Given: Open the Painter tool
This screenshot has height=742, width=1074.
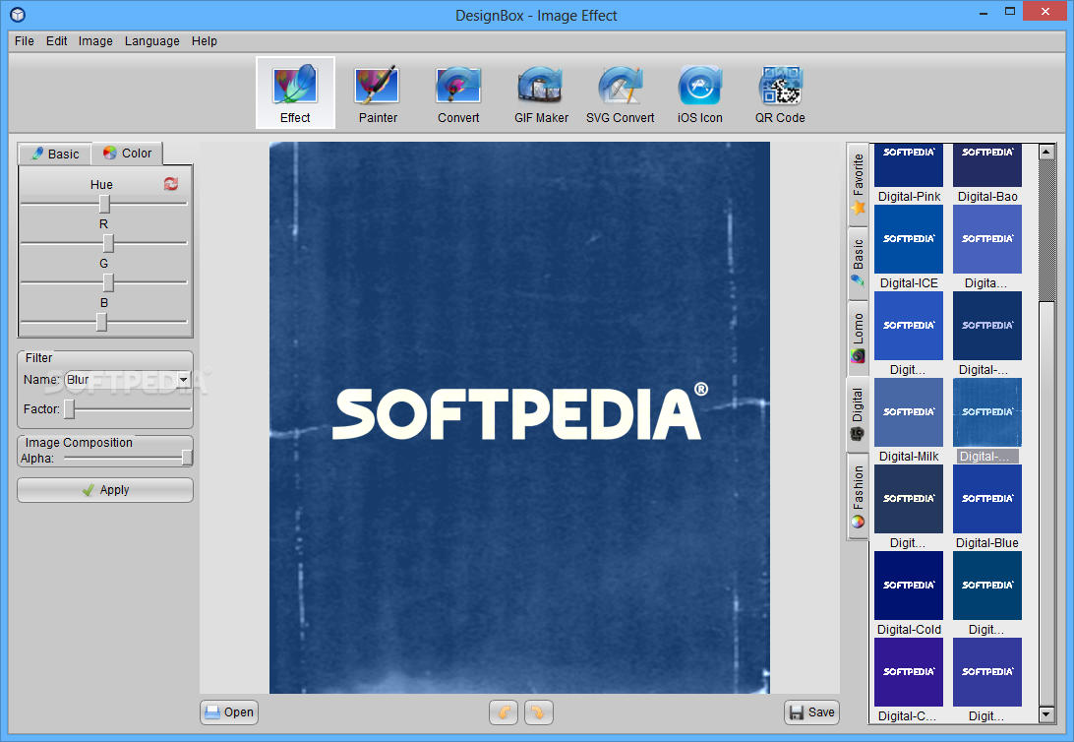Looking at the screenshot, I should (378, 93).
